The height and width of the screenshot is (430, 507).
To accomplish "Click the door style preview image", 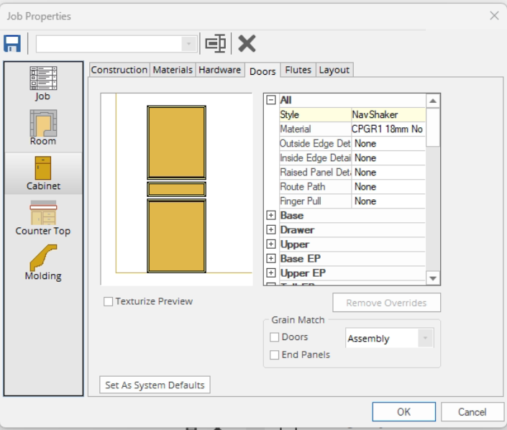I will (x=176, y=189).
